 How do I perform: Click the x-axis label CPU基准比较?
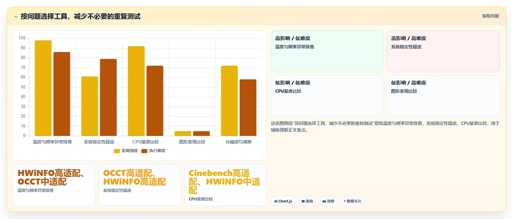pyautogui.click(x=146, y=142)
